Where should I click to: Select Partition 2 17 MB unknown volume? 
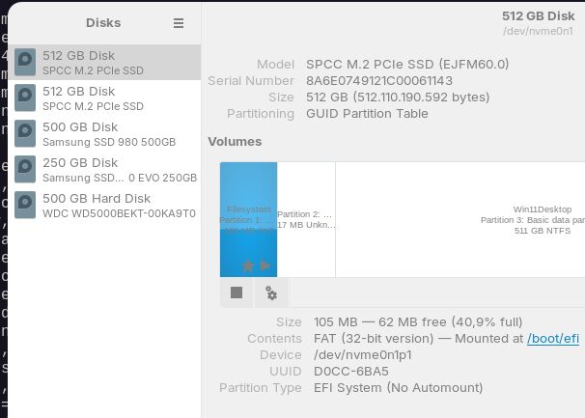(306, 219)
